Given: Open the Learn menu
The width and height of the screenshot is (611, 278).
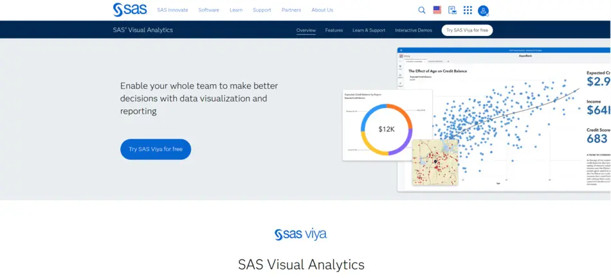Looking at the screenshot, I should (x=236, y=10).
